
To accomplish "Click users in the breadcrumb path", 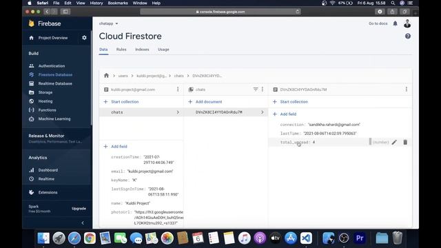I will coord(123,76).
